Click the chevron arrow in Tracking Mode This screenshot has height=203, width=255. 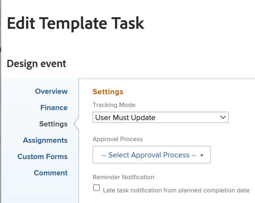223,117
